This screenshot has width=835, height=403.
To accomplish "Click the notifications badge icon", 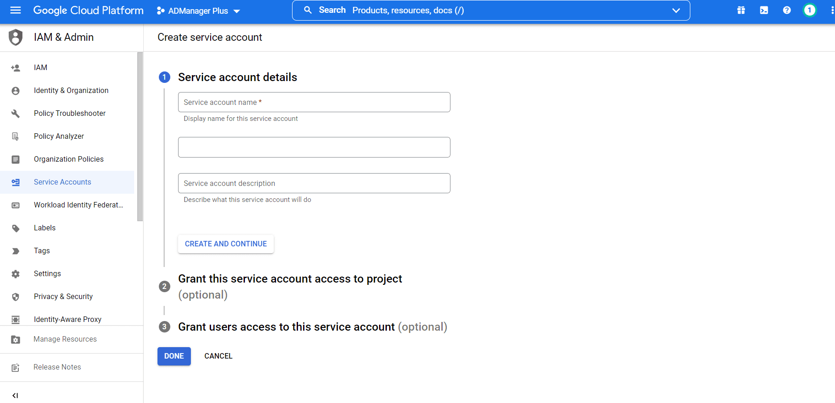I will coord(809,10).
